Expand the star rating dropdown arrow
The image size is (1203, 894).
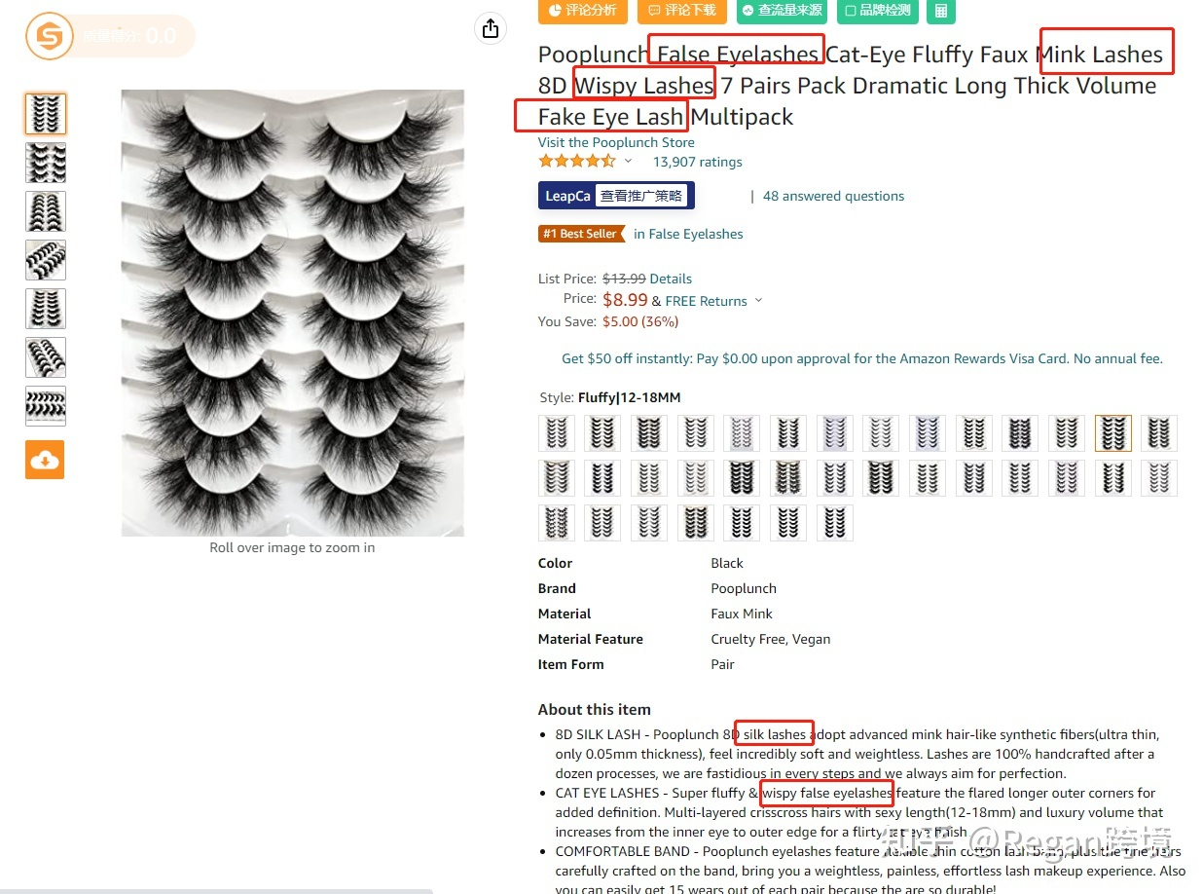point(629,162)
